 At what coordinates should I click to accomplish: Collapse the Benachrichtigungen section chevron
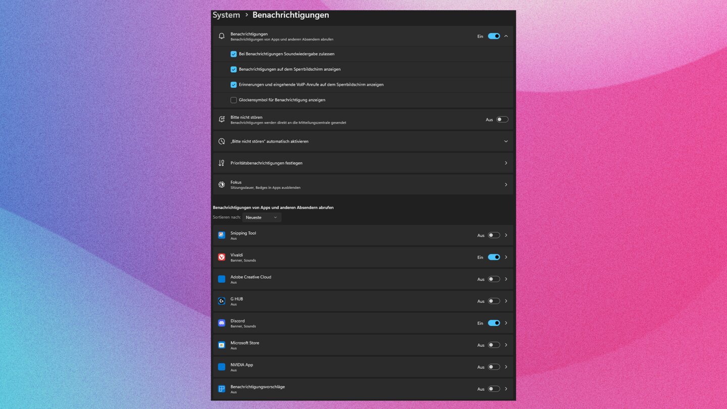pyautogui.click(x=506, y=36)
